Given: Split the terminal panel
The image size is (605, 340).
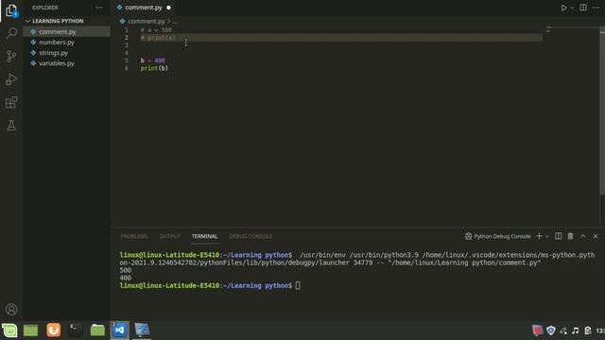Looking at the screenshot, I should (559, 236).
